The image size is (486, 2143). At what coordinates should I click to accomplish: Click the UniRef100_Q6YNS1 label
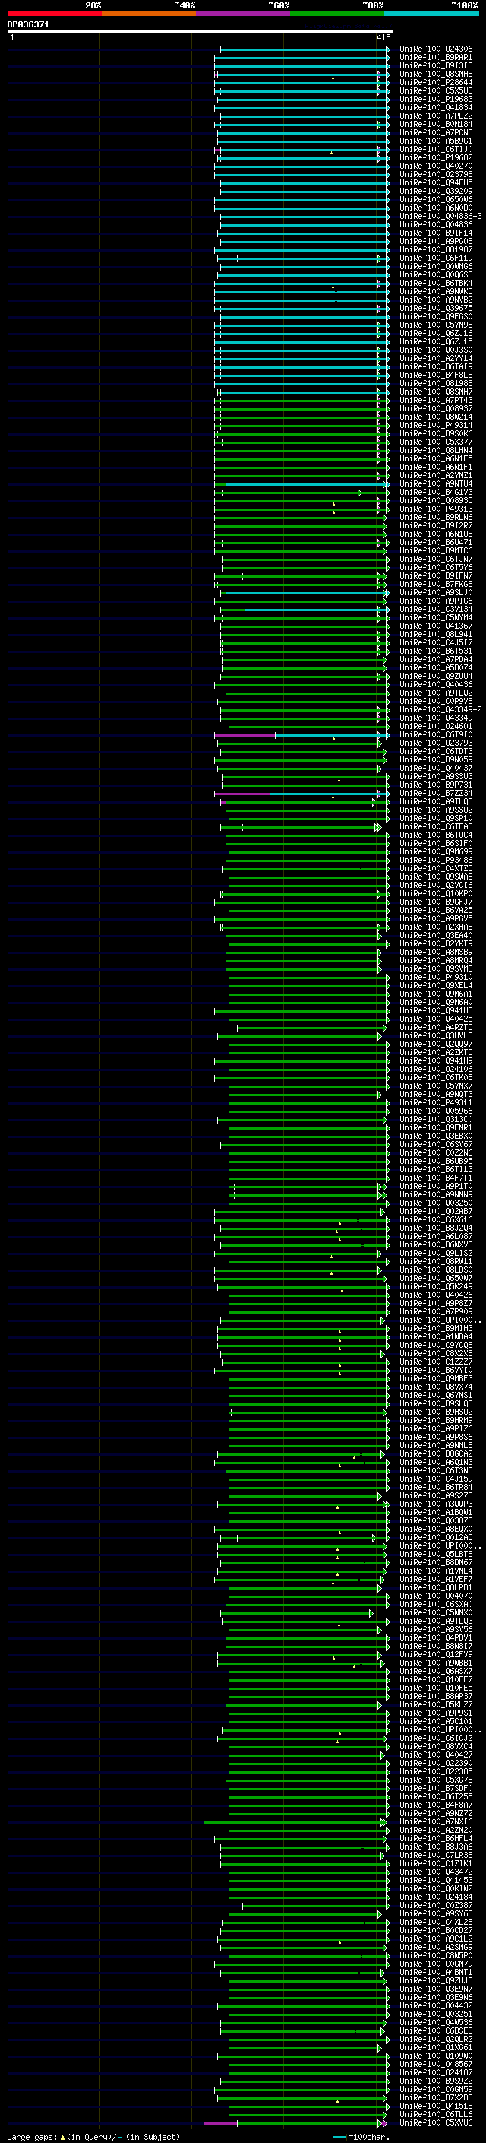click(x=435, y=1395)
